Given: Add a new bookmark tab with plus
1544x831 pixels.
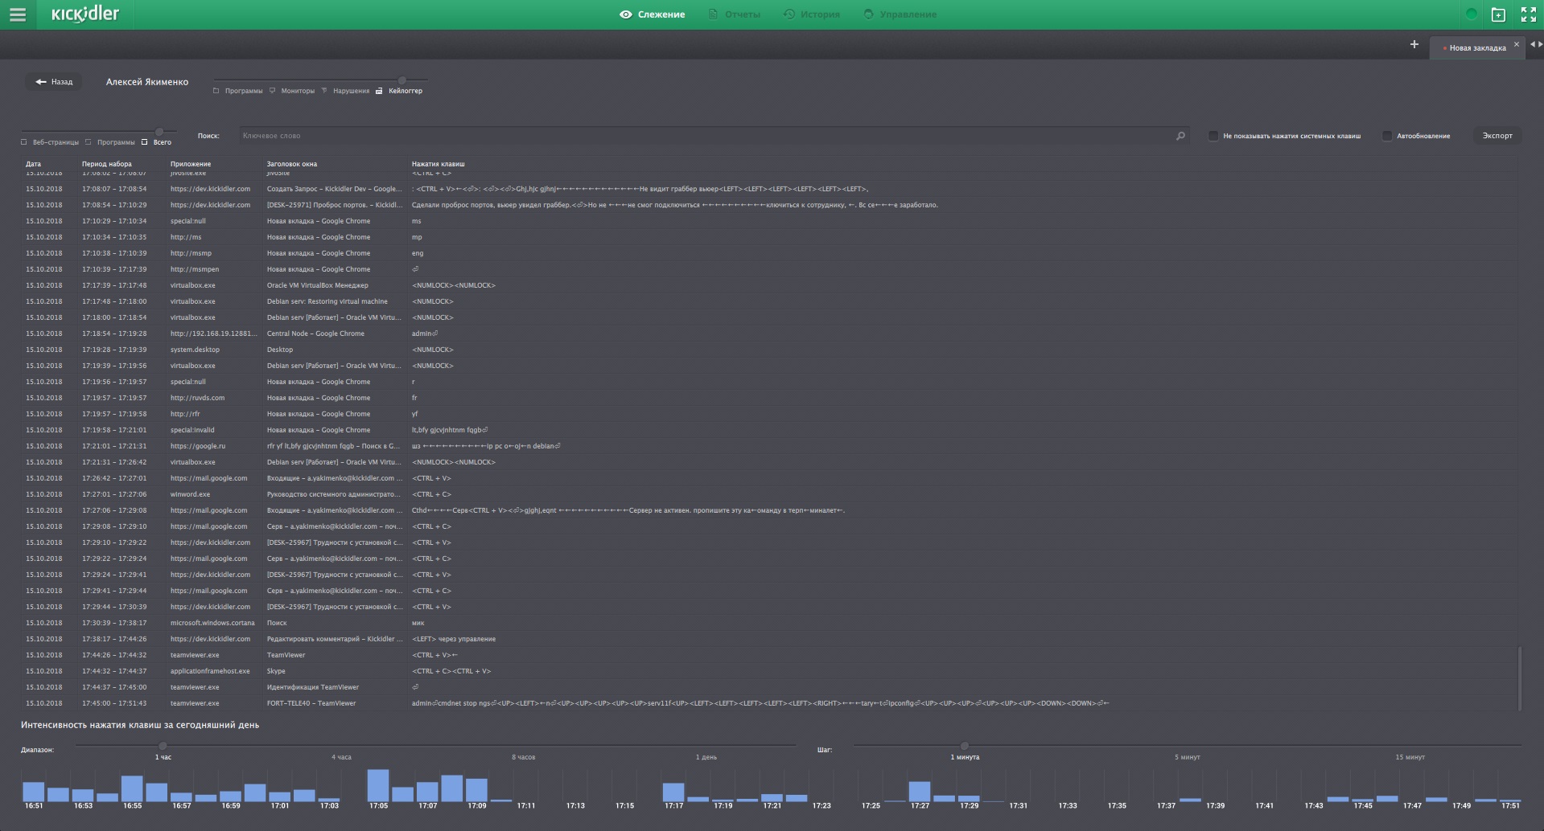Looking at the screenshot, I should pos(1414,44).
